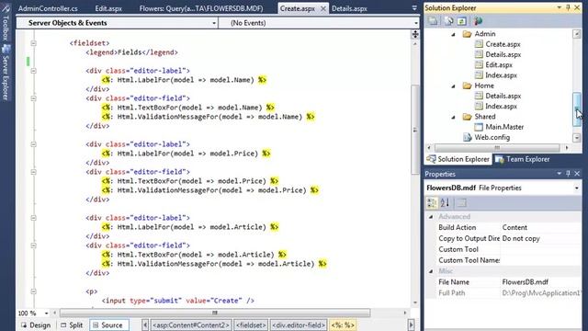Click the editor horizontal scrollbar thumb
The image size is (588, 331).
point(214,313)
